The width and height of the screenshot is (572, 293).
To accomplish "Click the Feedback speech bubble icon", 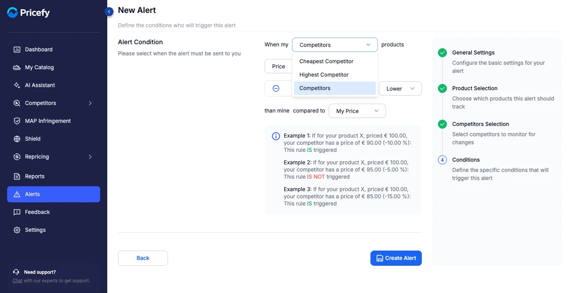I will click(17, 212).
